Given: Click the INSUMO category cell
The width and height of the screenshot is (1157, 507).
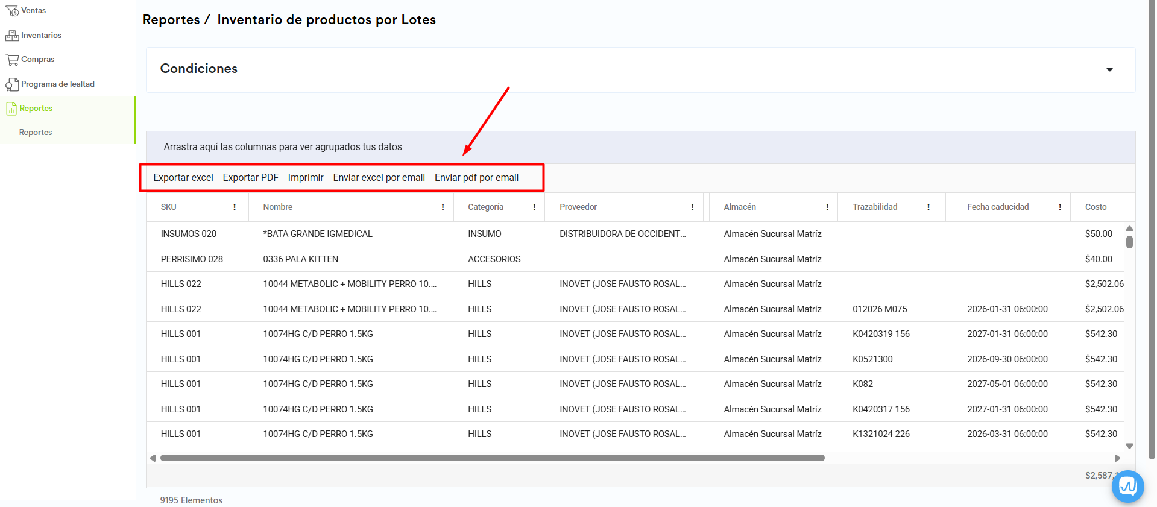Looking at the screenshot, I should (484, 234).
